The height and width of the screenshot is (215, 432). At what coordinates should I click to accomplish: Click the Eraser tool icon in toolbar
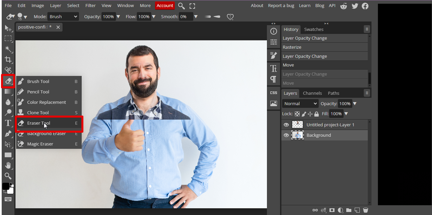pos(8,81)
